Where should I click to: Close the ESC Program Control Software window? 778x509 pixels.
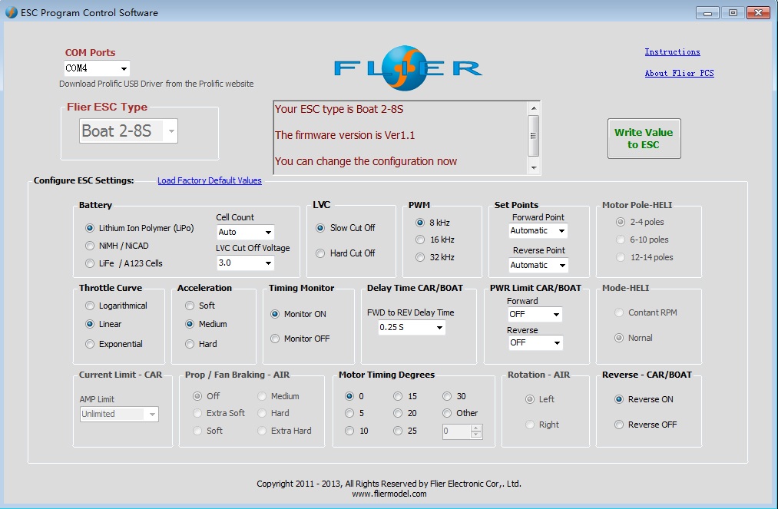click(x=758, y=13)
